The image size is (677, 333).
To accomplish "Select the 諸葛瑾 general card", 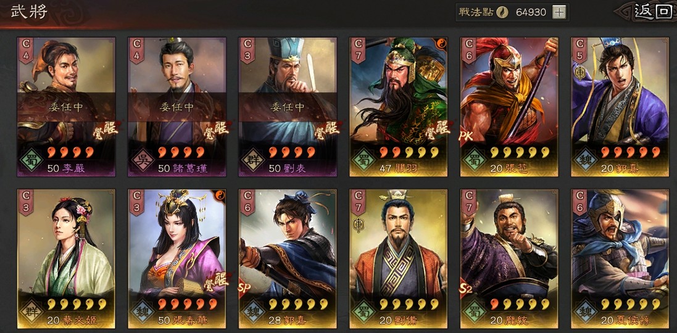I will (177, 107).
